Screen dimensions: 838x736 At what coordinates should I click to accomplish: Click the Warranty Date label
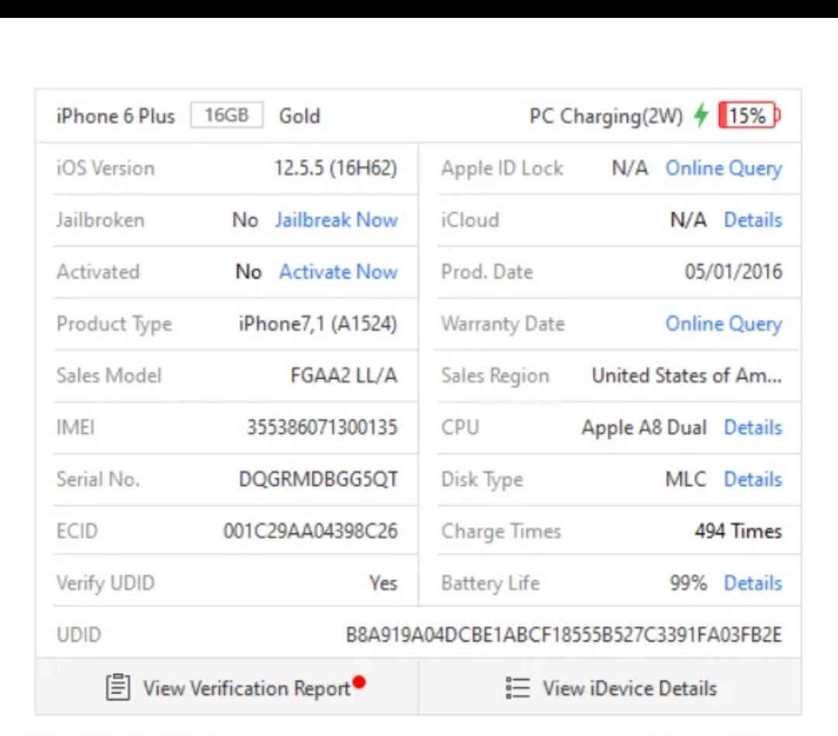(x=503, y=325)
